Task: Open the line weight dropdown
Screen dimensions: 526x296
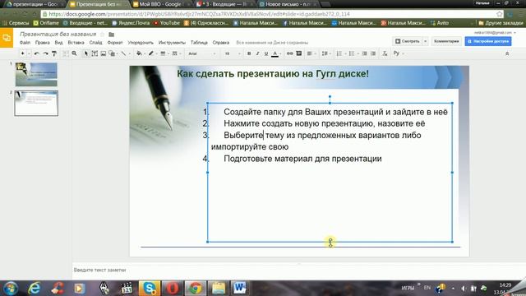Action: click(163, 53)
